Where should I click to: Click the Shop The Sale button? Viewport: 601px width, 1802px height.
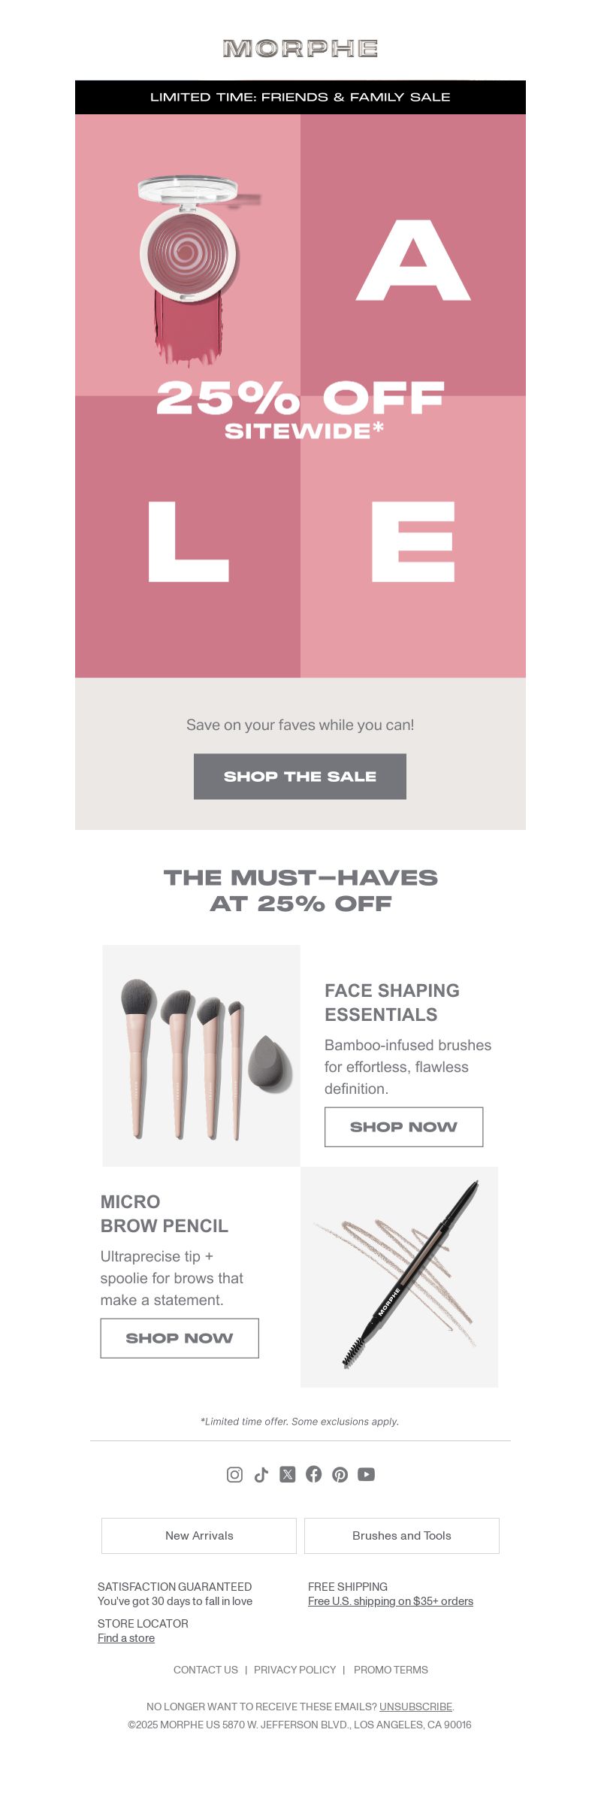pos(300,777)
